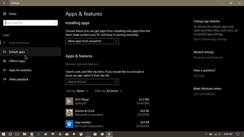Viewport: 244px width, 137px height.
Task: Open Cortana circle on taskbar
Action: pyautogui.click(x=10, y=134)
